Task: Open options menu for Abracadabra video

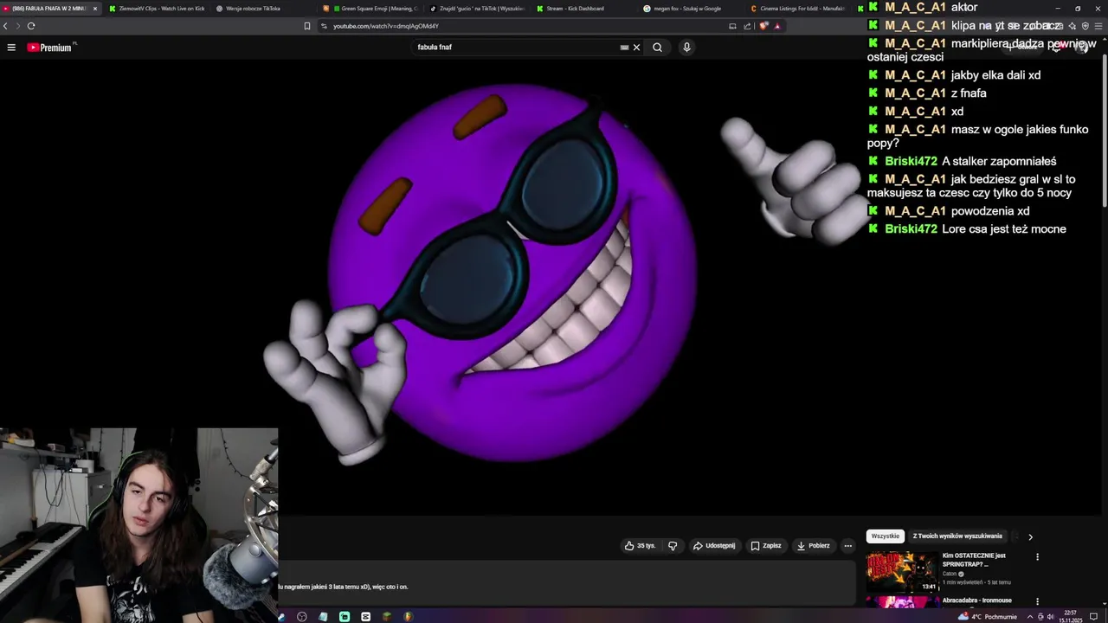Action: [x=1037, y=601]
